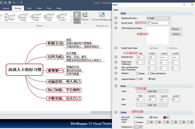Open the Mapping Direction dropdown

pyautogui.click(x=159, y=18)
